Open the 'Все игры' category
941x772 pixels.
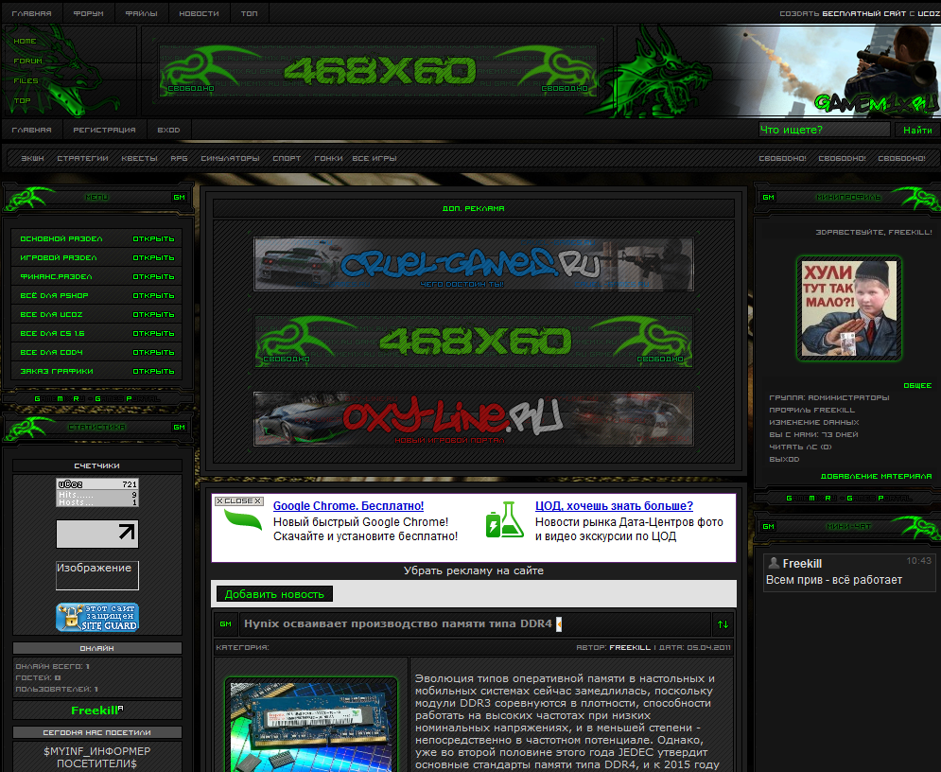coord(375,159)
